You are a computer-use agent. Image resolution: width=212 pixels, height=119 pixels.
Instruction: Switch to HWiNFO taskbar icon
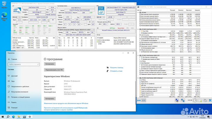pos(24,117)
